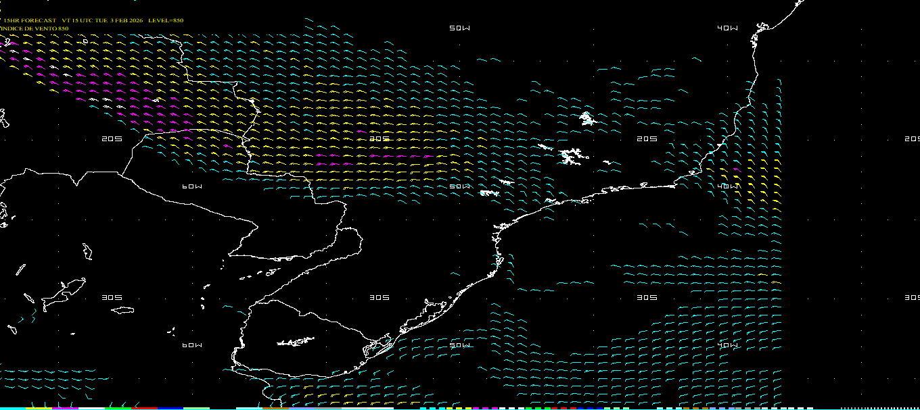
Task: Click the middle-row 40W longitude label
Action: (x=728, y=186)
